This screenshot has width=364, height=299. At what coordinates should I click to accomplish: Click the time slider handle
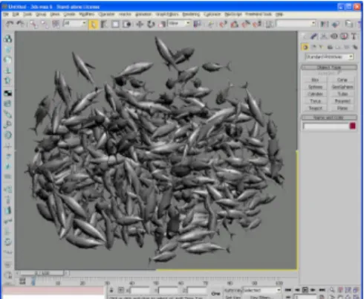(x=42, y=273)
